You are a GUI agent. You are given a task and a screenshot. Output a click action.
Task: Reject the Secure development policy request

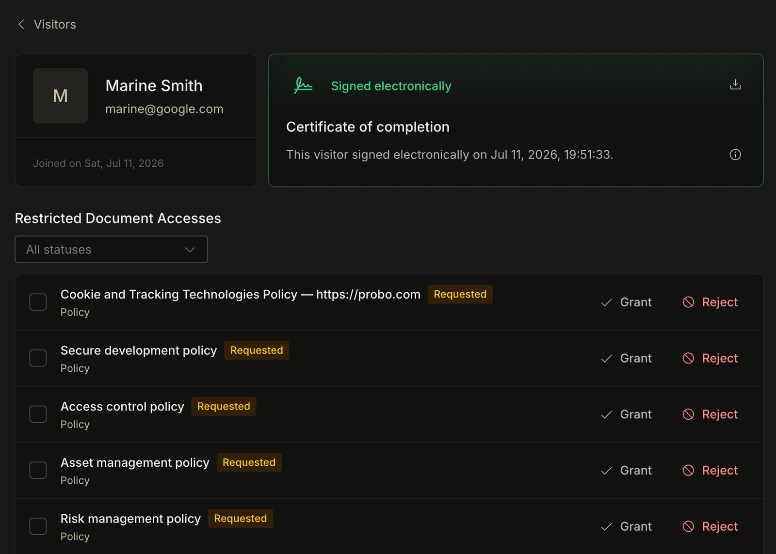[710, 358]
